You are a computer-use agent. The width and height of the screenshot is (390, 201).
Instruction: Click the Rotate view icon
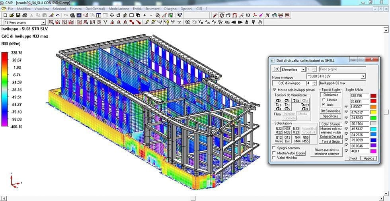tap(118, 15)
